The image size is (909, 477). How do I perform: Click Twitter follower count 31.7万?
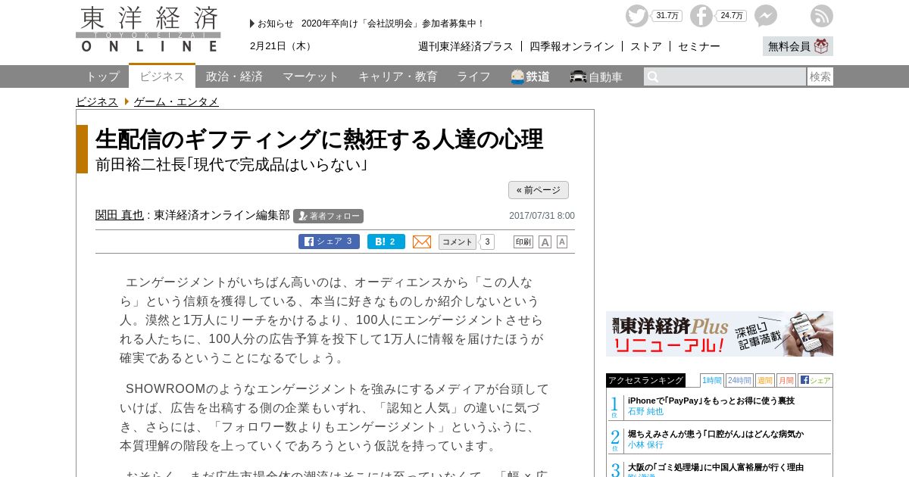667,16
